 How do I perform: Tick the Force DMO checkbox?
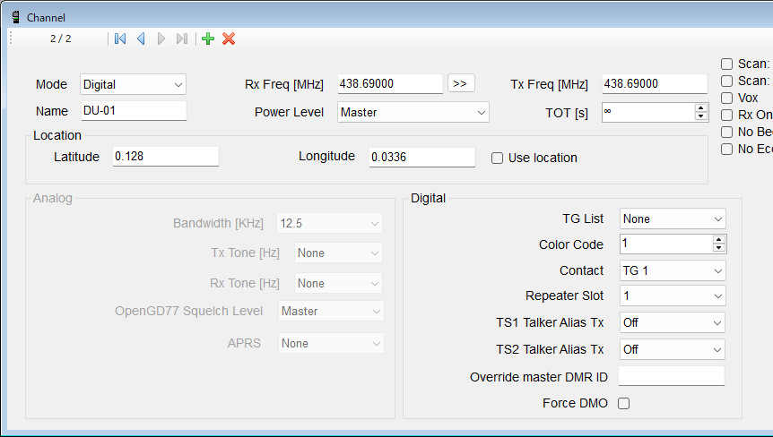pos(624,403)
